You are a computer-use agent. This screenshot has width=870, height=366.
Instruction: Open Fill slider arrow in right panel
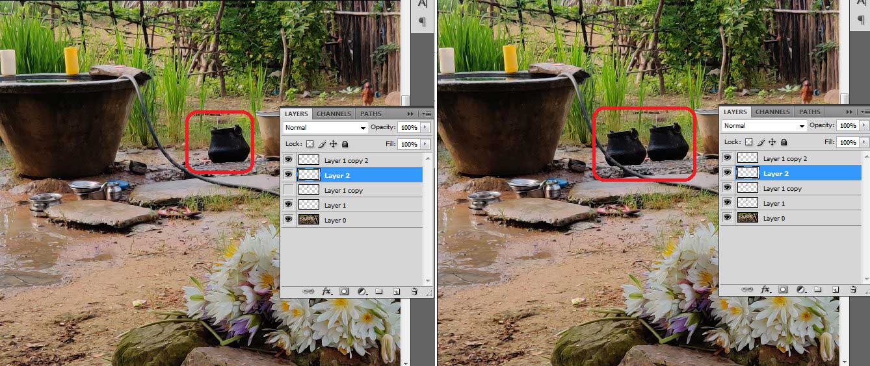click(x=864, y=142)
